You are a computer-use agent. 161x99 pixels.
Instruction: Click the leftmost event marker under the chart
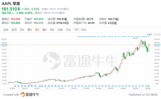tap(15, 86)
